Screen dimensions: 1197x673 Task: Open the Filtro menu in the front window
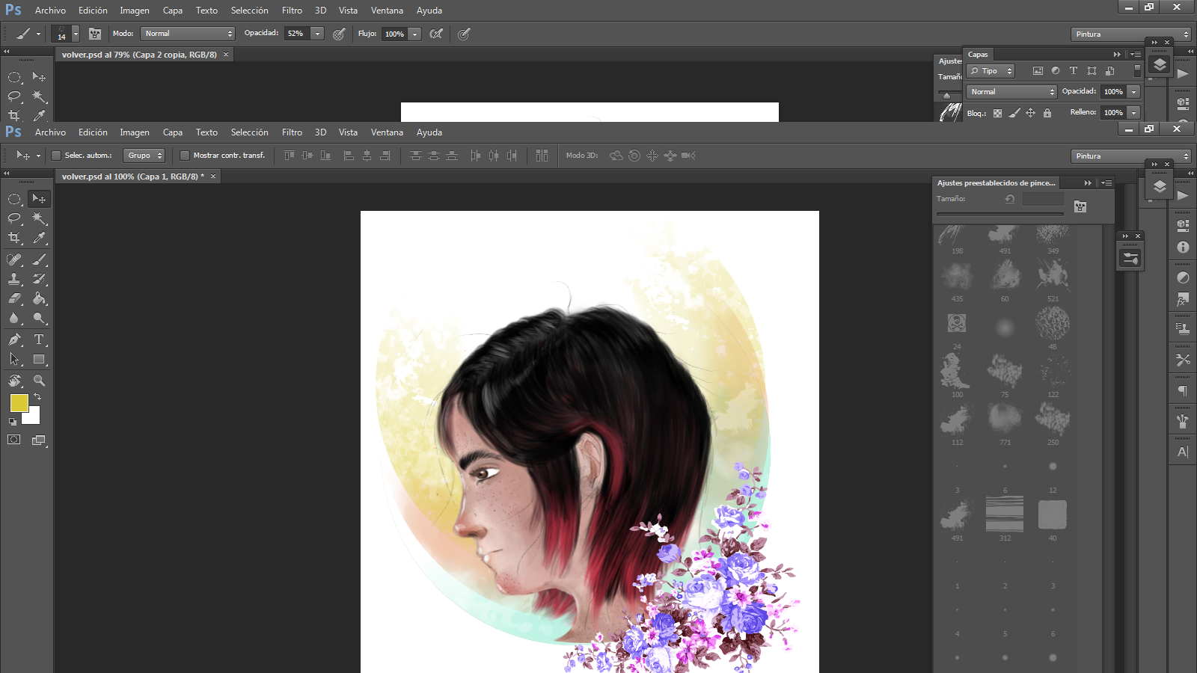[292, 132]
